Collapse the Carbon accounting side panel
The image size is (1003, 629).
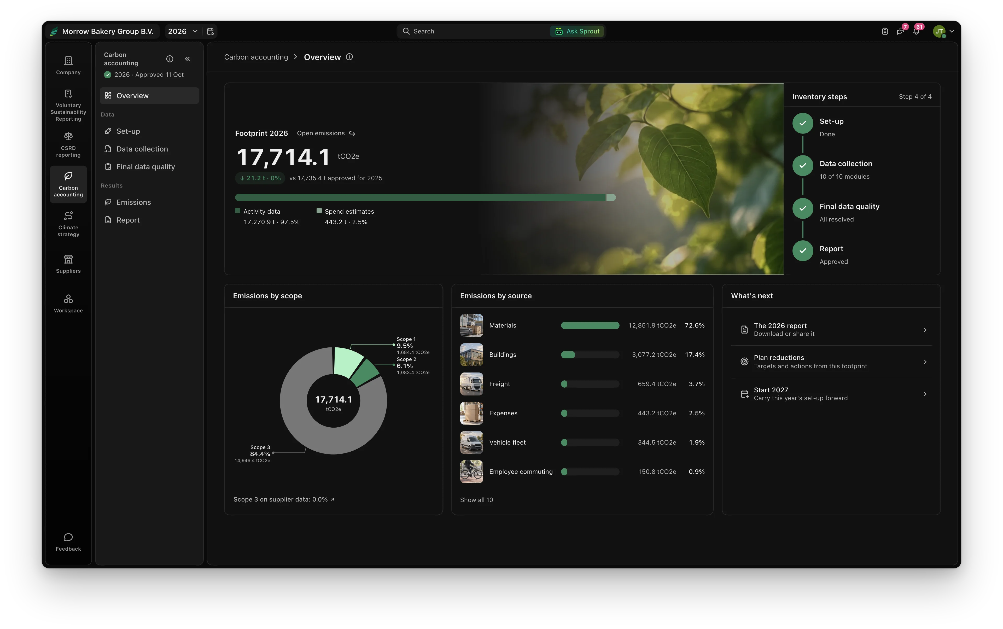188,59
